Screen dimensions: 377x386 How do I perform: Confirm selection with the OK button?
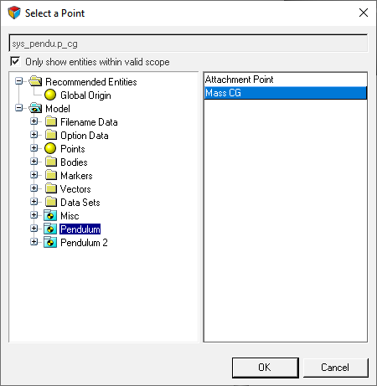pyautogui.click(x=266, y=368)
